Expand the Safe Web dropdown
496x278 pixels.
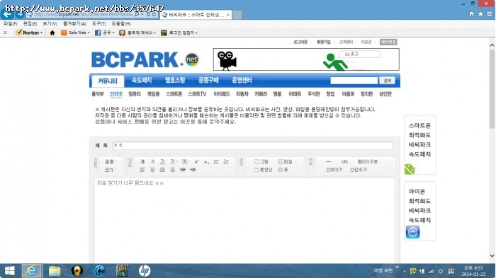click(x=89, y=33)
